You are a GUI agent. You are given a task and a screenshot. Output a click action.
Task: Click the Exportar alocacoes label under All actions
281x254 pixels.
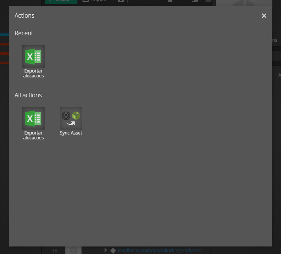click(33, 135)
